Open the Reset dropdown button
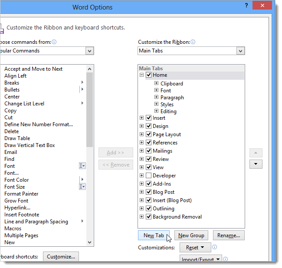This screenshot has width=282, height=268. point(195,248)
